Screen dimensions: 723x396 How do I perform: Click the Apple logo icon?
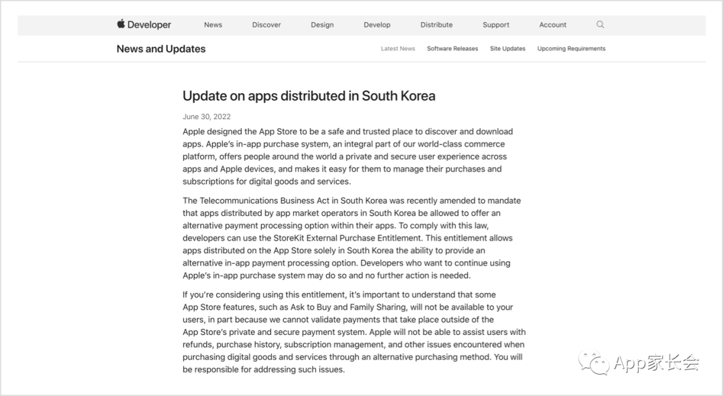[x=121, y=24]
